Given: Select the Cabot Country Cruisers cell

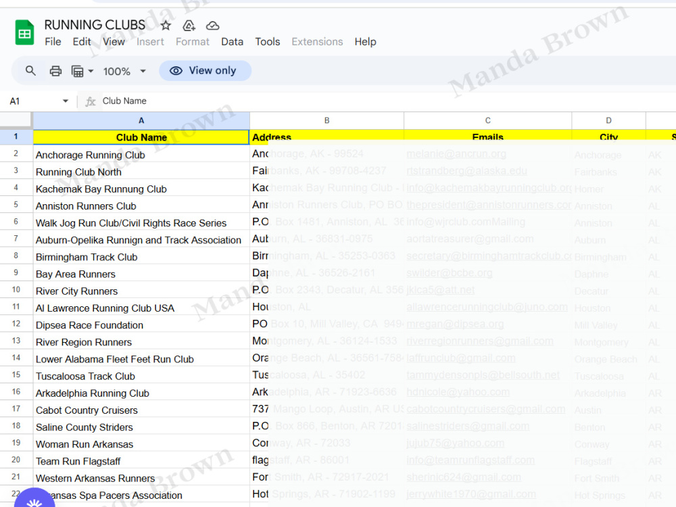Looking at the screenshot, I should coord(141,410).
